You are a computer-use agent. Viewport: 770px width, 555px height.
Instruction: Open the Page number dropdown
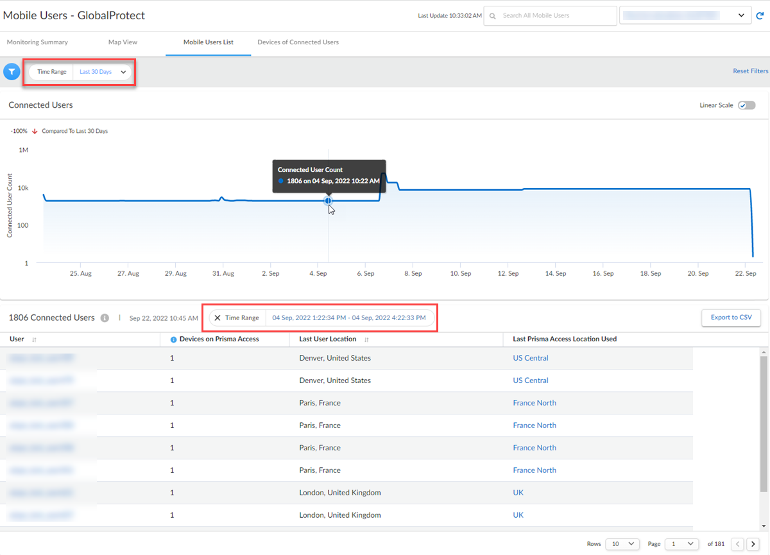(x=681, y=544)
